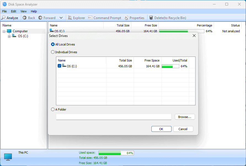Click the Disk Space Analyzer app icon
The image size is (246, 166).
pos(4,4)
